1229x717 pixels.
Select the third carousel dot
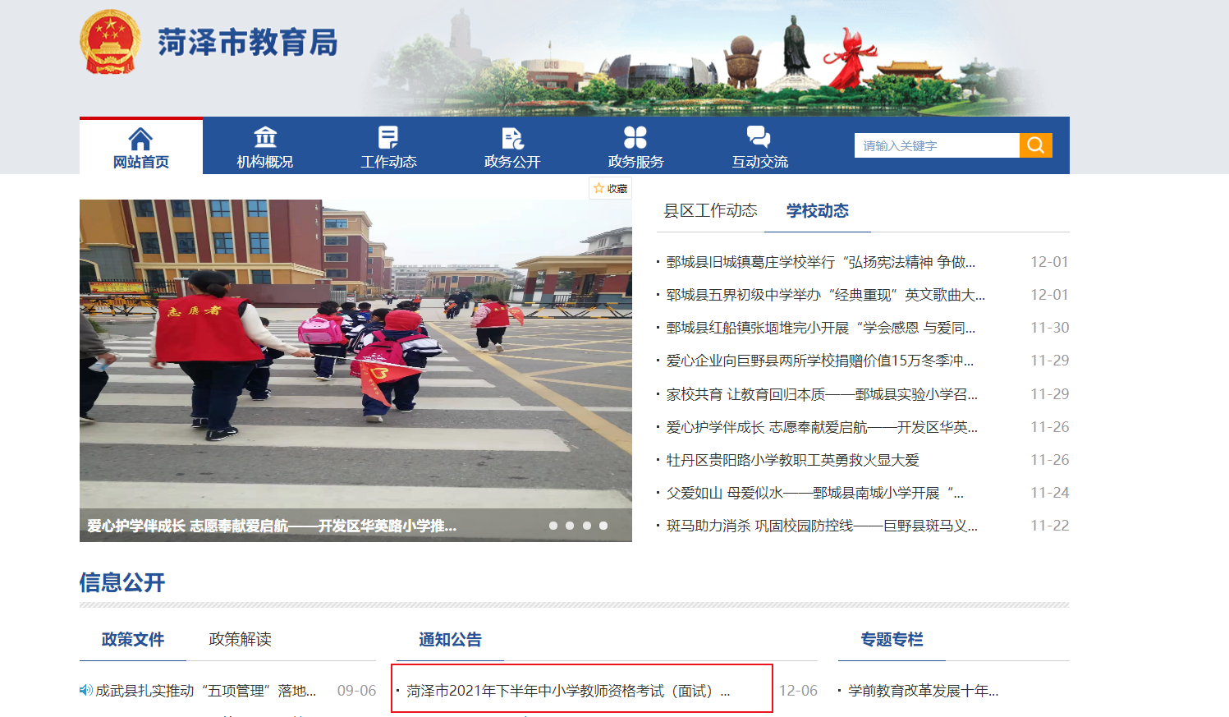click(587, 526)
